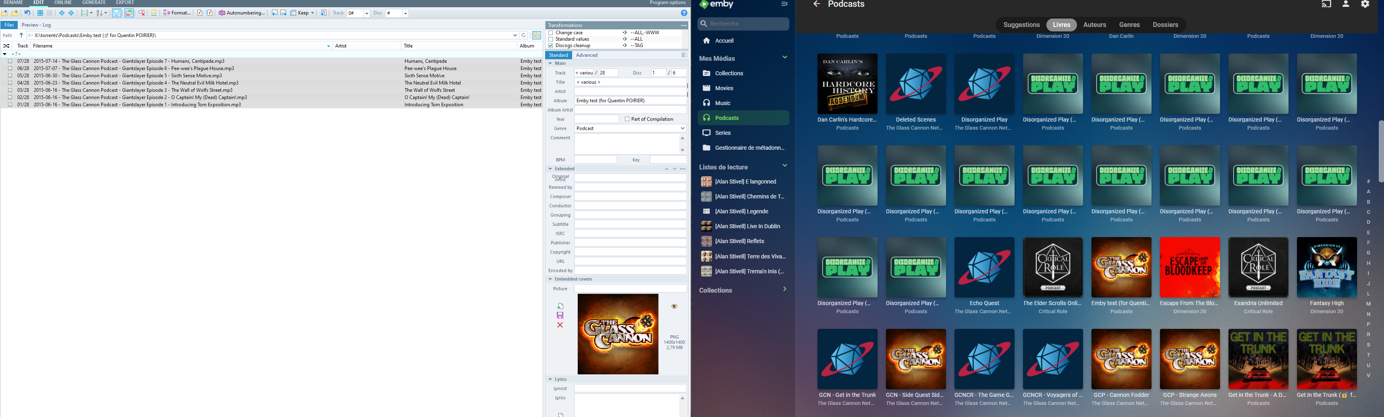The width and height of the screenshot is (1384, 417).
Task: Click the deselect all files grid icon
Action: (x=50, y=13)
